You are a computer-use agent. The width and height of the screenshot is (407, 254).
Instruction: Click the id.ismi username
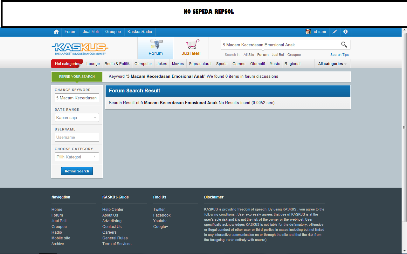(x=320, y=32)
